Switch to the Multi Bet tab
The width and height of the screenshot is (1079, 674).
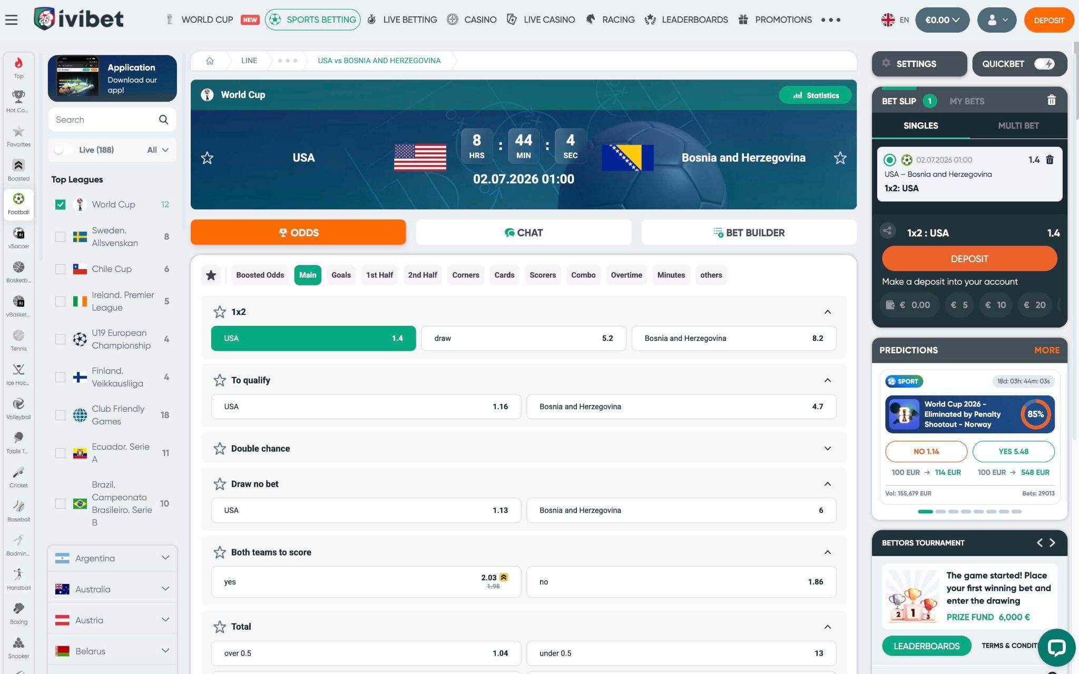pos(1018,125)
